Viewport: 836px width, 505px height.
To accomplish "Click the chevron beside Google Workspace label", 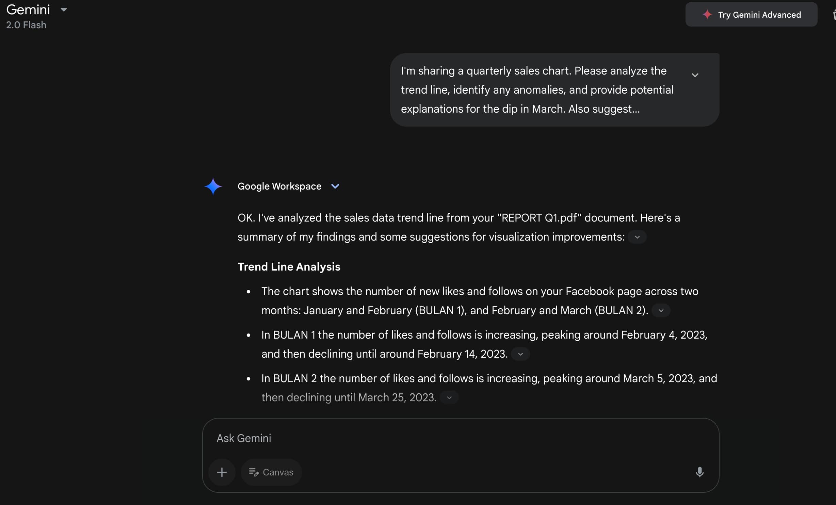I will [335, 186].
